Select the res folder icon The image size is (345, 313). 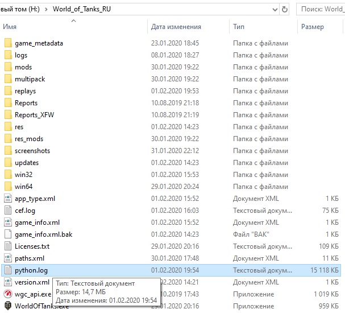click(8, 127)
